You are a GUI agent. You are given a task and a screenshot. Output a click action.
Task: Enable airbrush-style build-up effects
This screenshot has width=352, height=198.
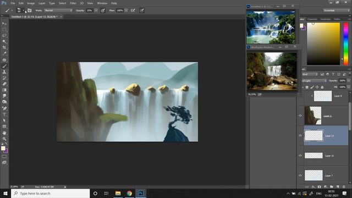[x=133, y=10]
